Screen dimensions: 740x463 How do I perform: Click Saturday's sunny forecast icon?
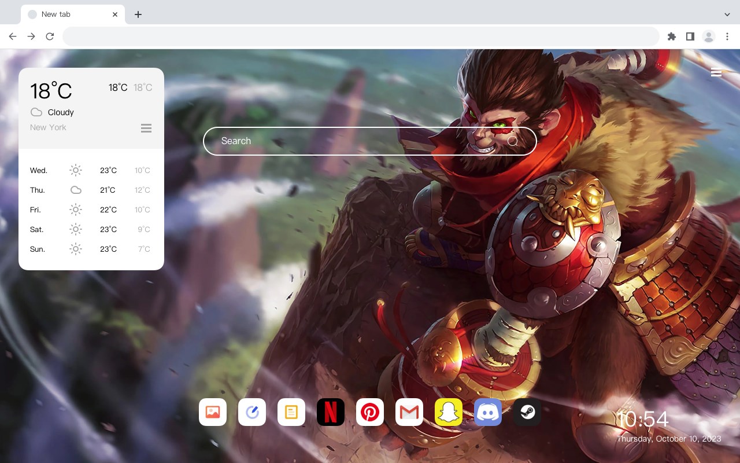(76, 229)
